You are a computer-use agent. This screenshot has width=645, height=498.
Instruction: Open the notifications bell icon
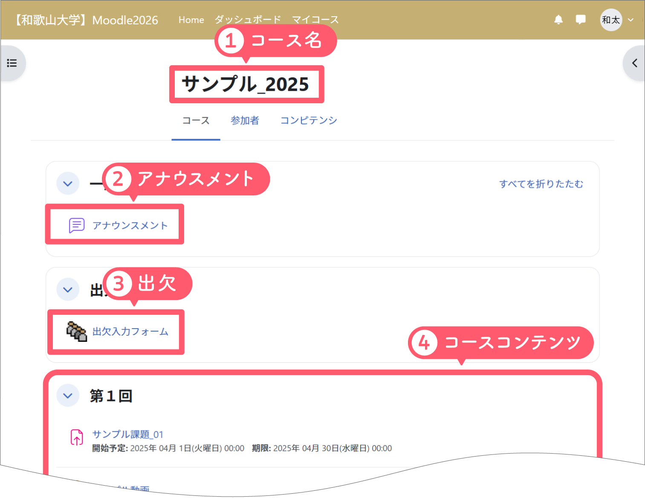pos(558,20)
